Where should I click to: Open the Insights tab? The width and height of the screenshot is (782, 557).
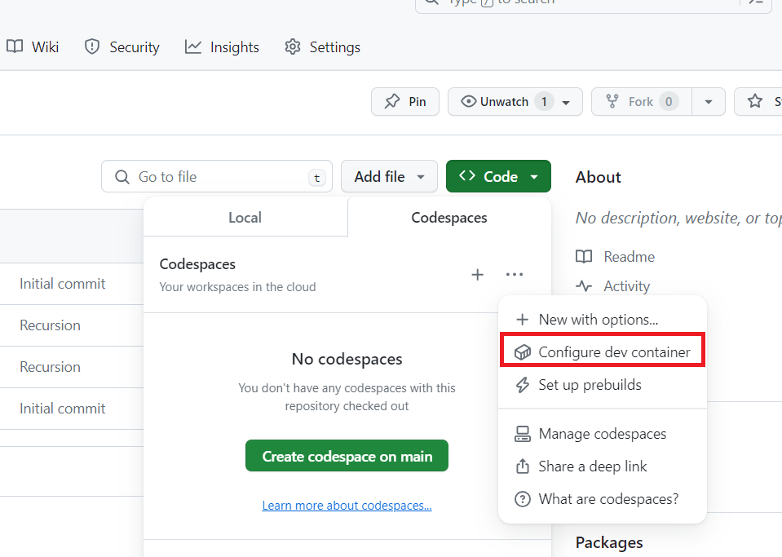[x=222, y=46]
